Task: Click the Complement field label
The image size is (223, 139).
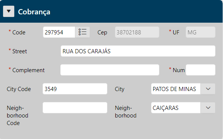Action: [29, 70]
